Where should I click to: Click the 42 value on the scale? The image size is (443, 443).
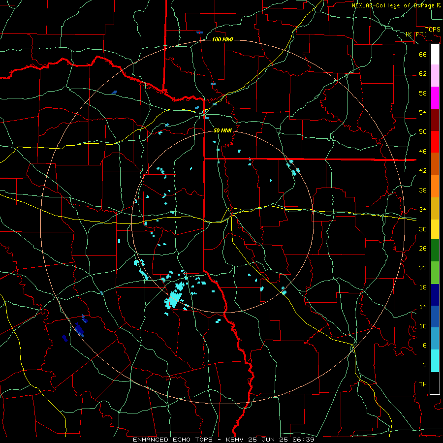[x=423, y=171]
